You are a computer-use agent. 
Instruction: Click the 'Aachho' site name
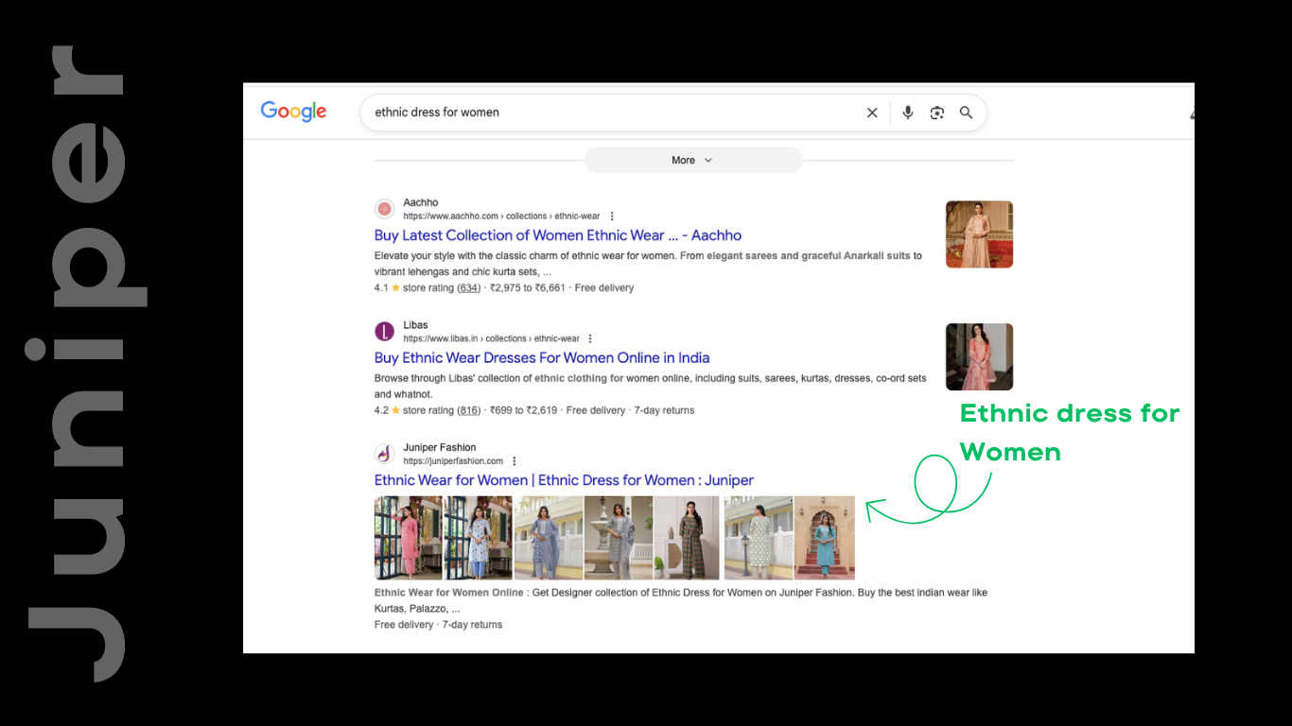click(421, 202)
